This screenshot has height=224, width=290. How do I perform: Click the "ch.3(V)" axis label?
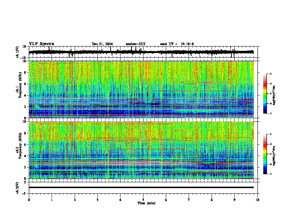pyautogui.click(x=18, y=188)
